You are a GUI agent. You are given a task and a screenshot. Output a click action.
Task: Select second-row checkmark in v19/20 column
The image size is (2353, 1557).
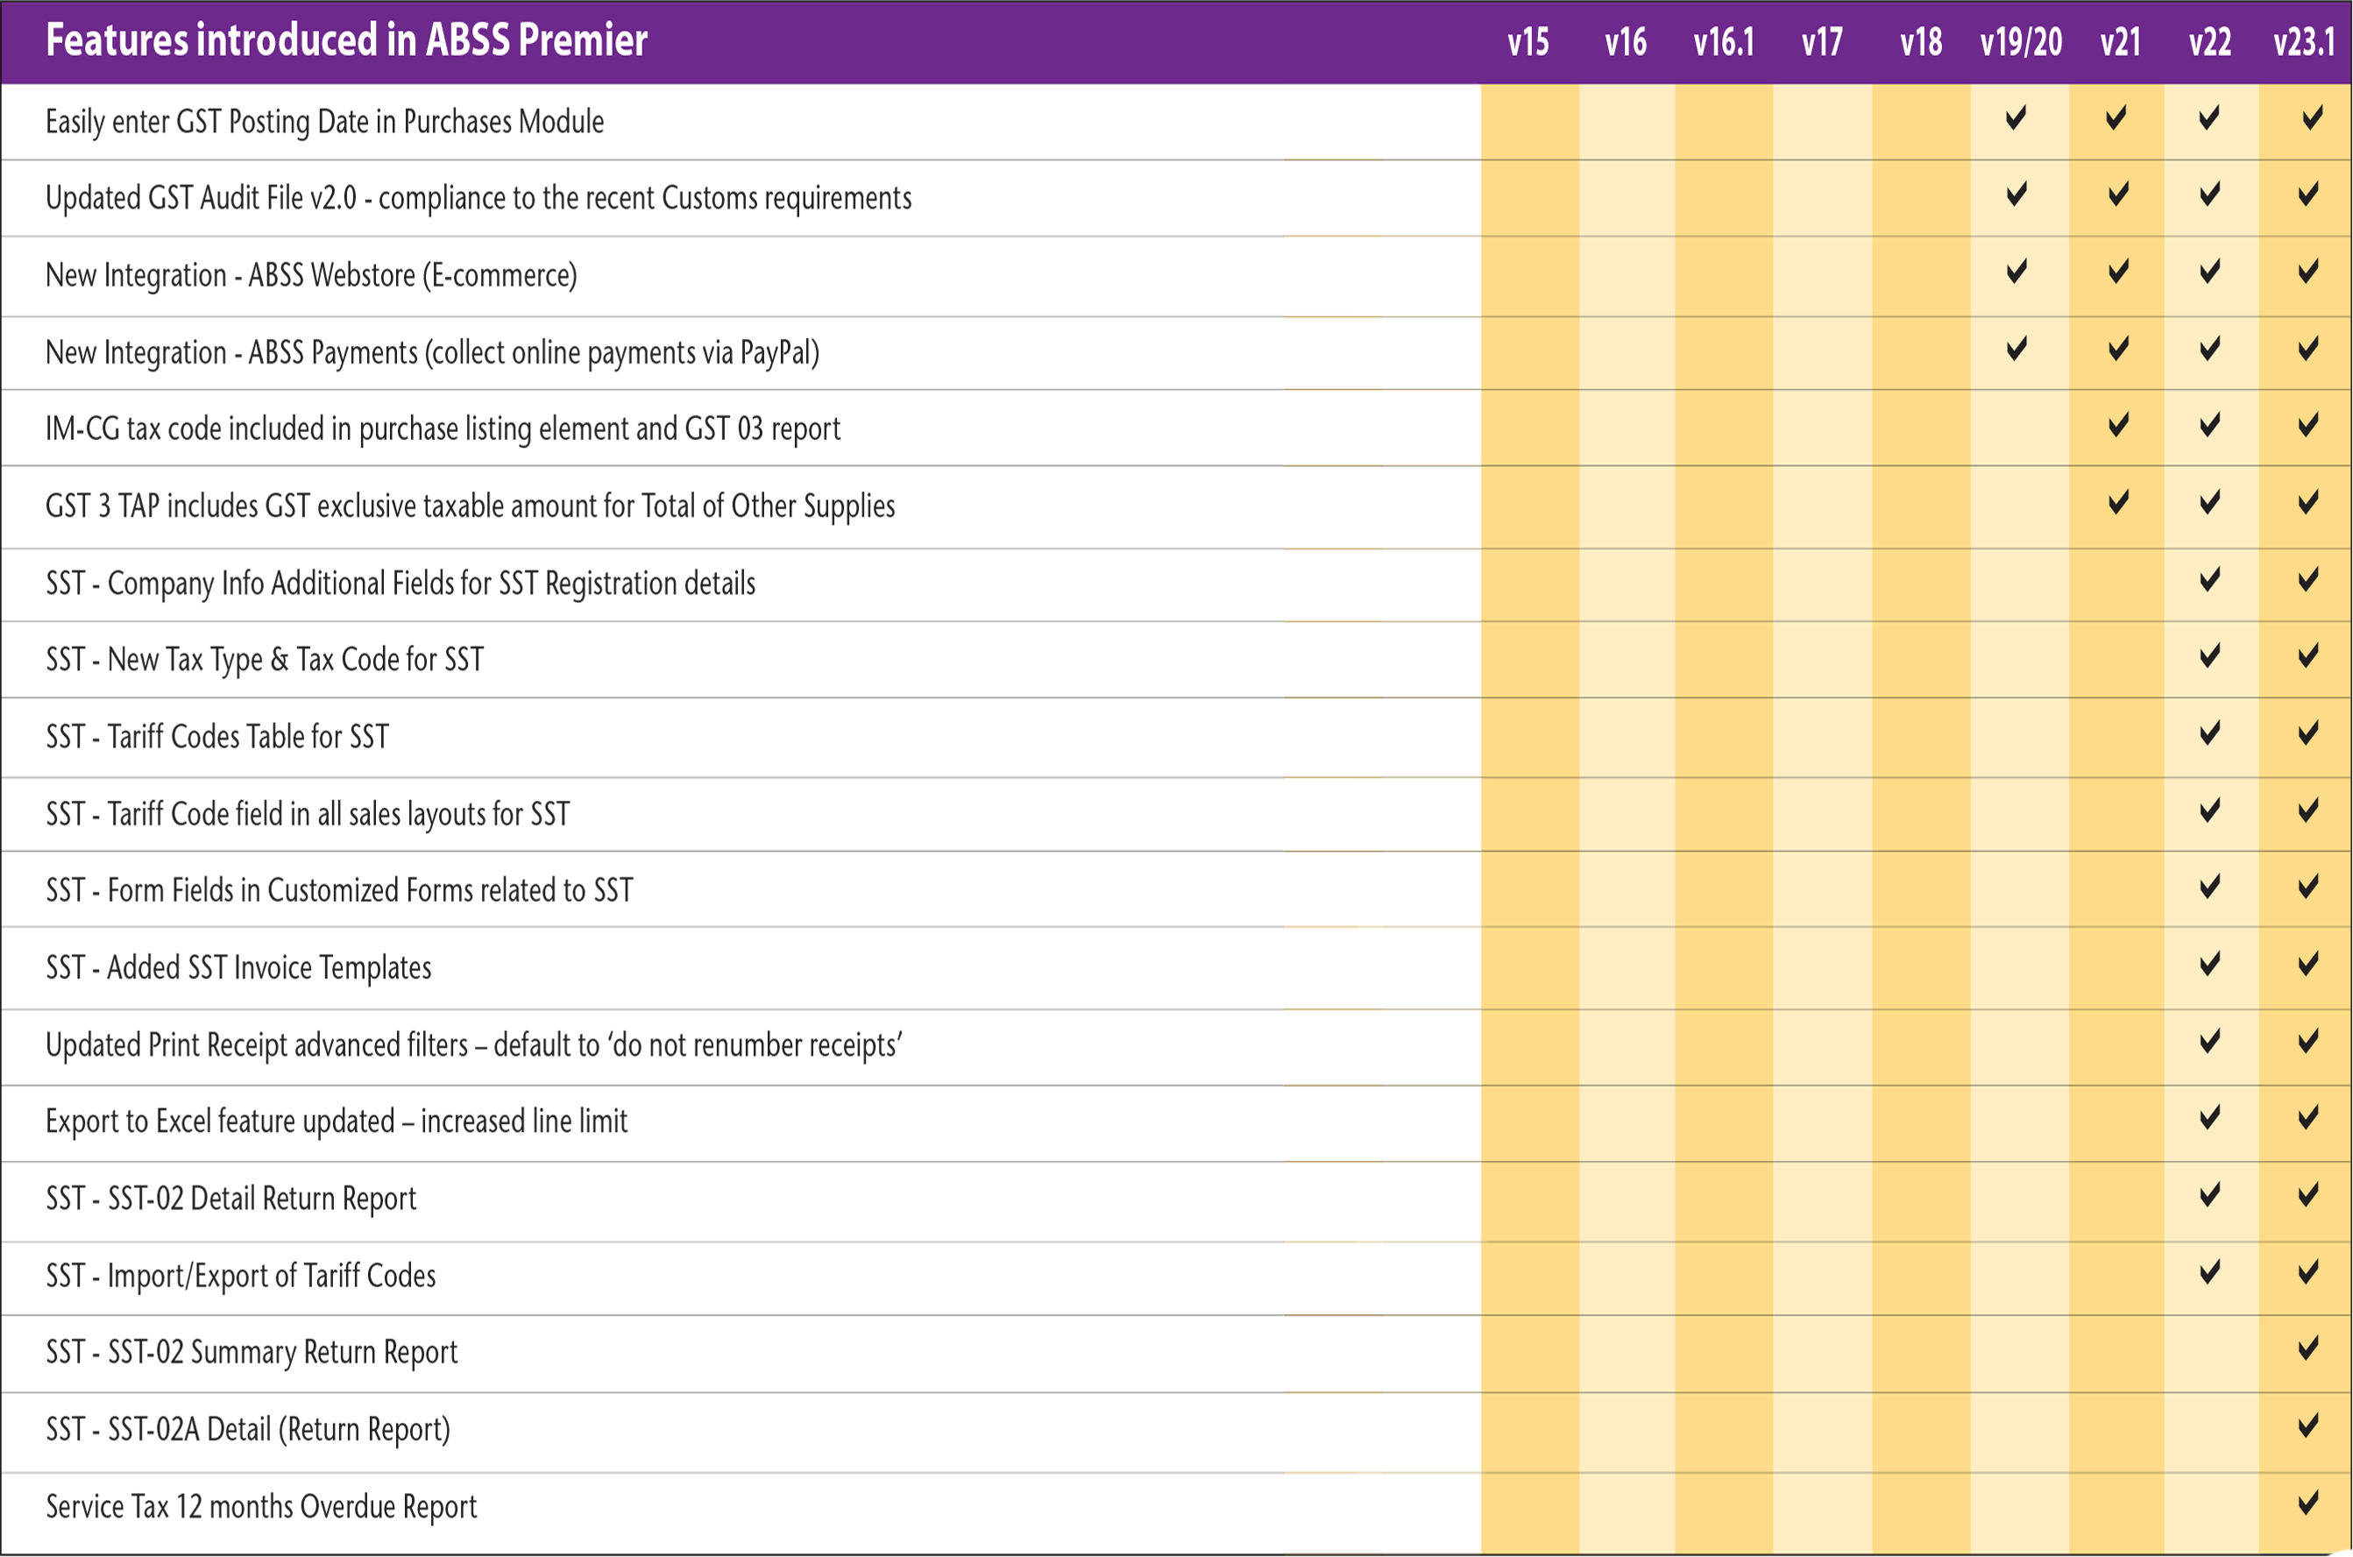[x=2016, y=194]
